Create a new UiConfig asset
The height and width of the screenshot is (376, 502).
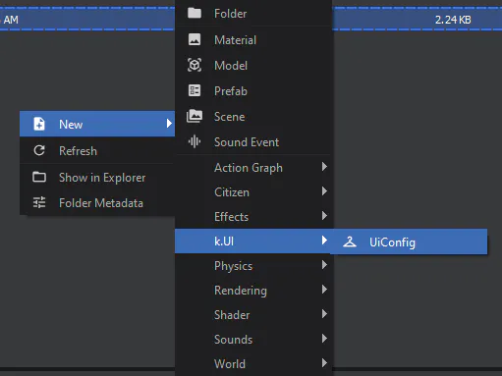point(409,242)
